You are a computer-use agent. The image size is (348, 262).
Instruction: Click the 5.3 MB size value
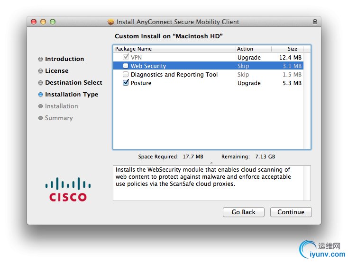[x=292, y=83]
